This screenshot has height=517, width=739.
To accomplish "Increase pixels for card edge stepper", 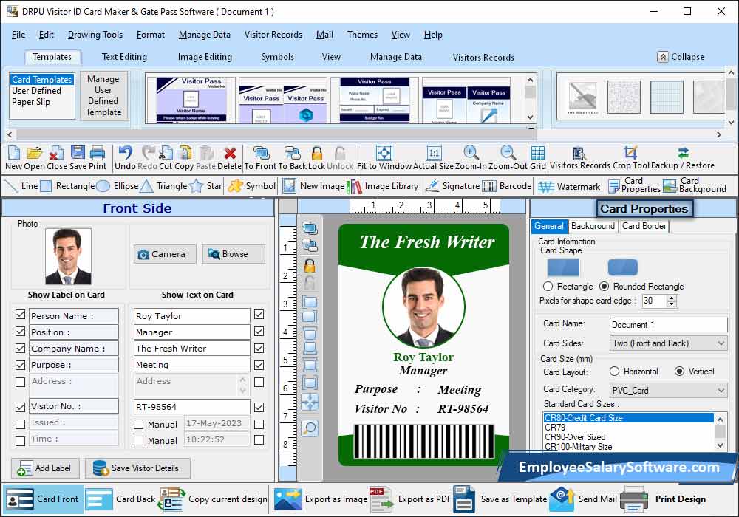I will (x=672, y=298).
